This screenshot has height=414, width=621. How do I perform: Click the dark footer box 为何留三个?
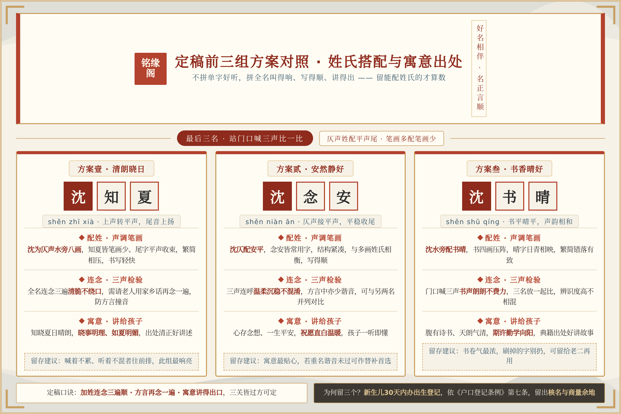click(x=459, y=393)
